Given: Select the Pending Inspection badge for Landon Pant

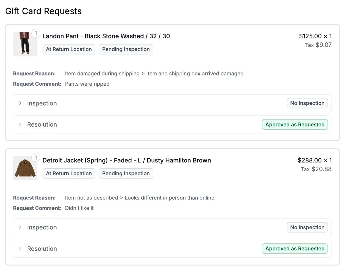Looking at the screenshot, I should (x=126, y=49).
